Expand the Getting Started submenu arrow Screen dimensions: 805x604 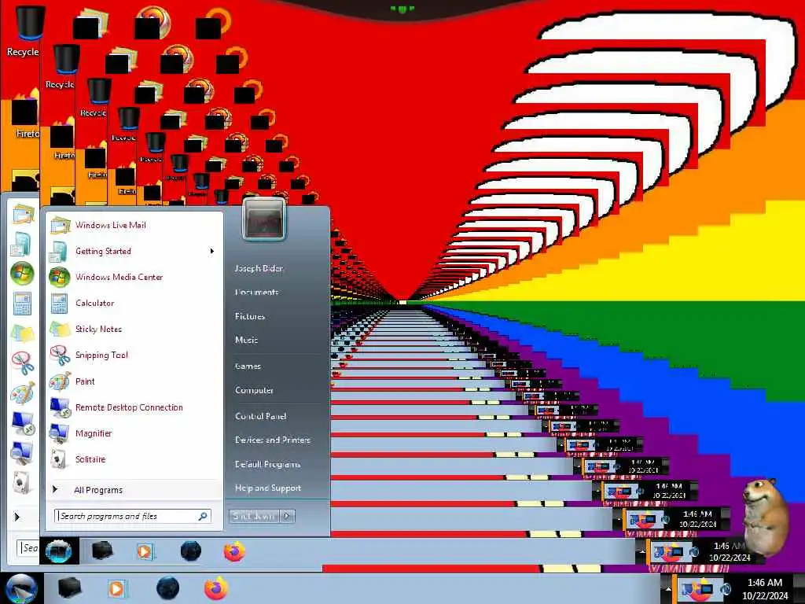coord(211,251)
